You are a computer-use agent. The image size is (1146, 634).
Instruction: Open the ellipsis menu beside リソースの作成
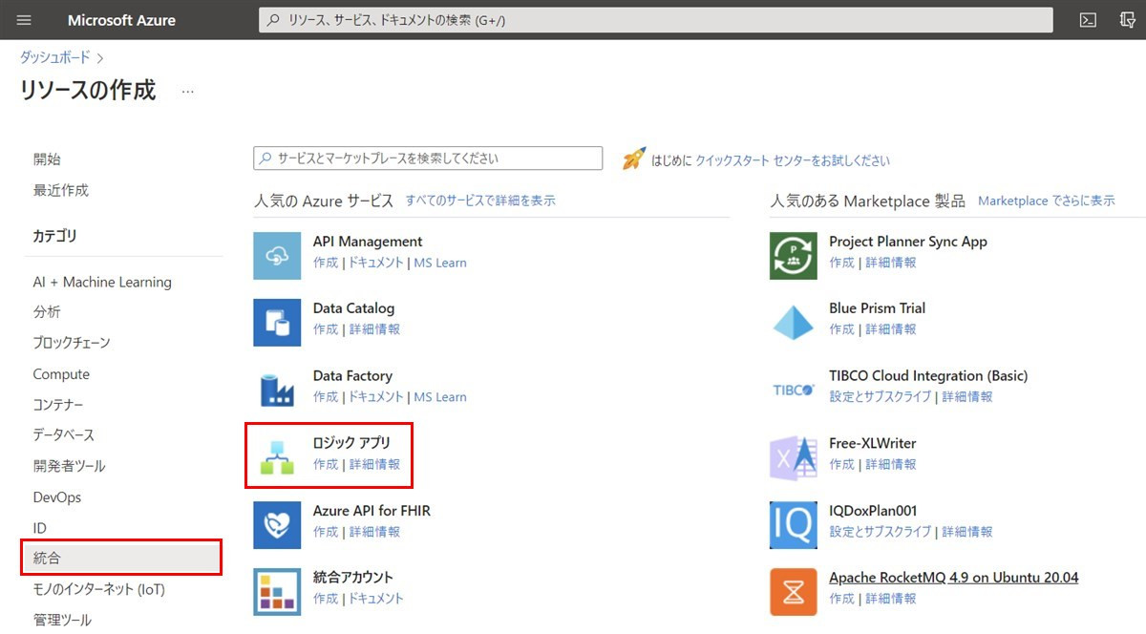click(x=188, y=92)
